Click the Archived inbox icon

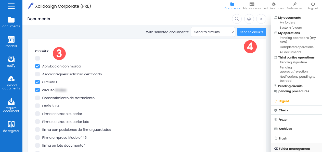coord(276,129)
